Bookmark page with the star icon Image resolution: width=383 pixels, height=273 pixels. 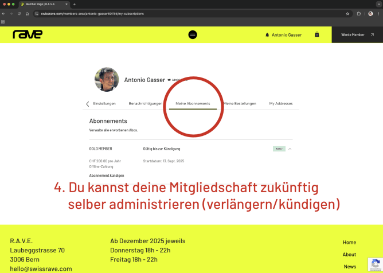pos(347,14)
